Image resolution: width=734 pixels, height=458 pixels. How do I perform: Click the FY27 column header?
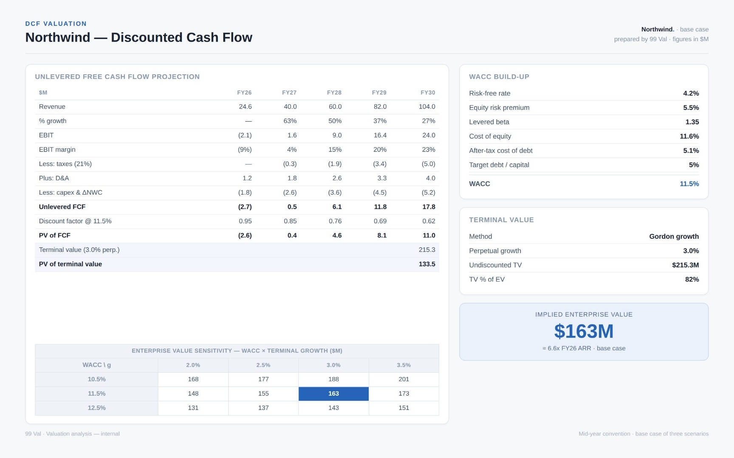tap(289, 92)
